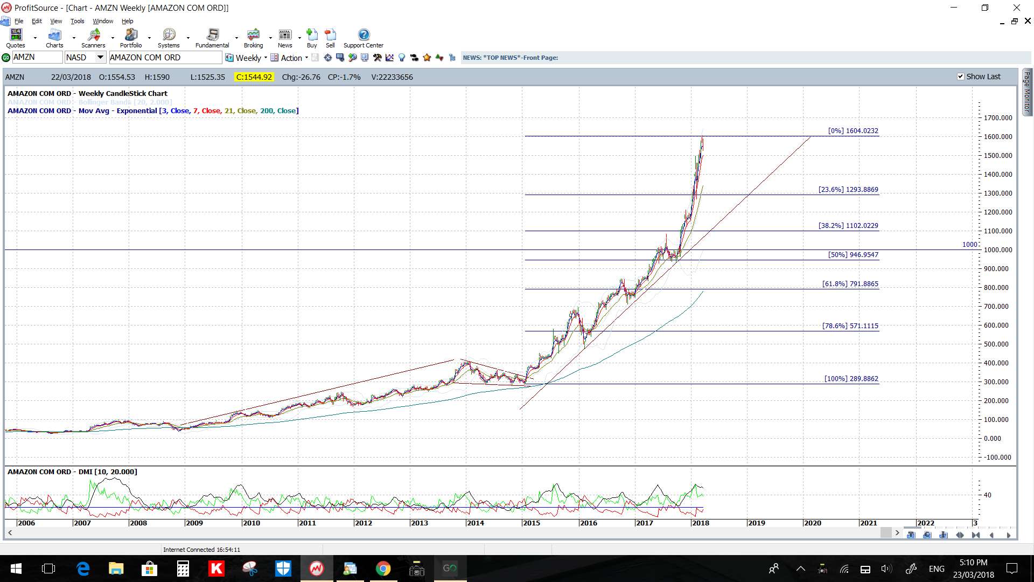Click the chart scrollbar left arrow

click(x=10, y=533)
